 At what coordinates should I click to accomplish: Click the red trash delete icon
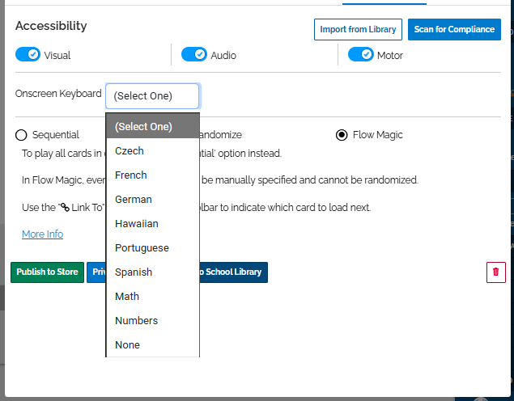(x=495, y=272)
